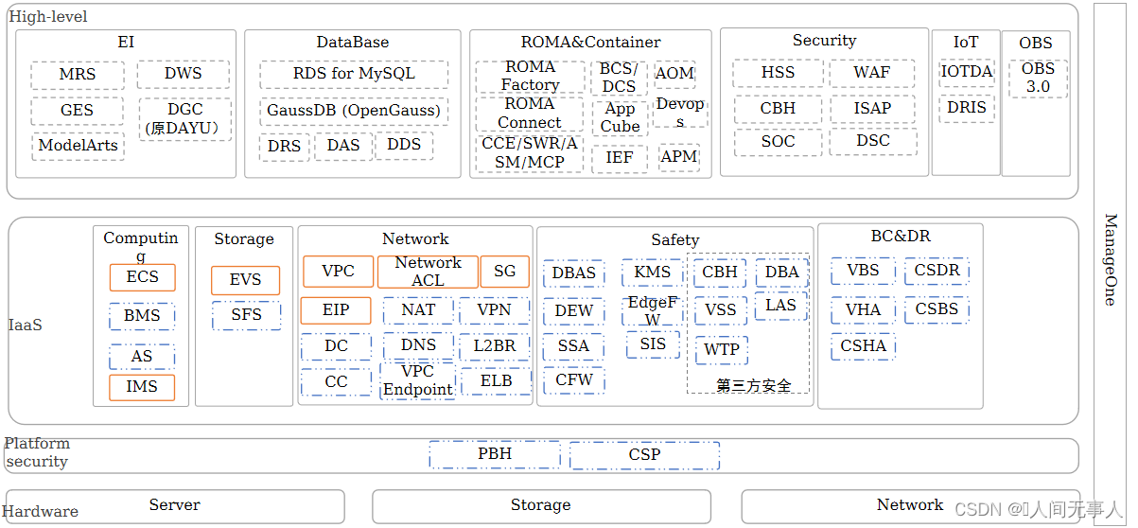Select the HSS security box
1138x528 pixels.
(x=778, y=74)
